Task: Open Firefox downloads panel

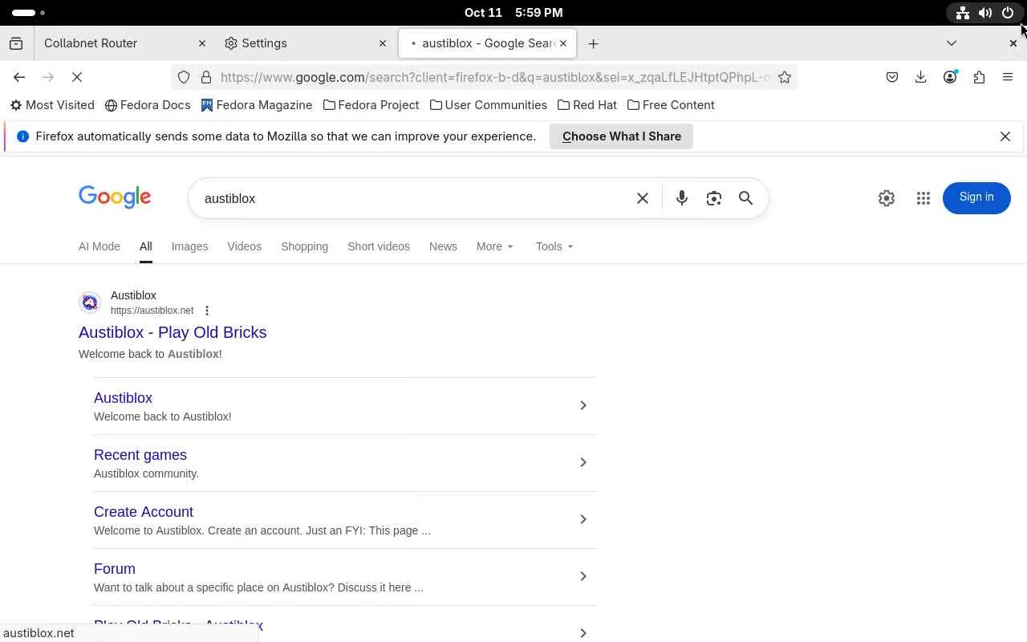Action: [920, 77]
